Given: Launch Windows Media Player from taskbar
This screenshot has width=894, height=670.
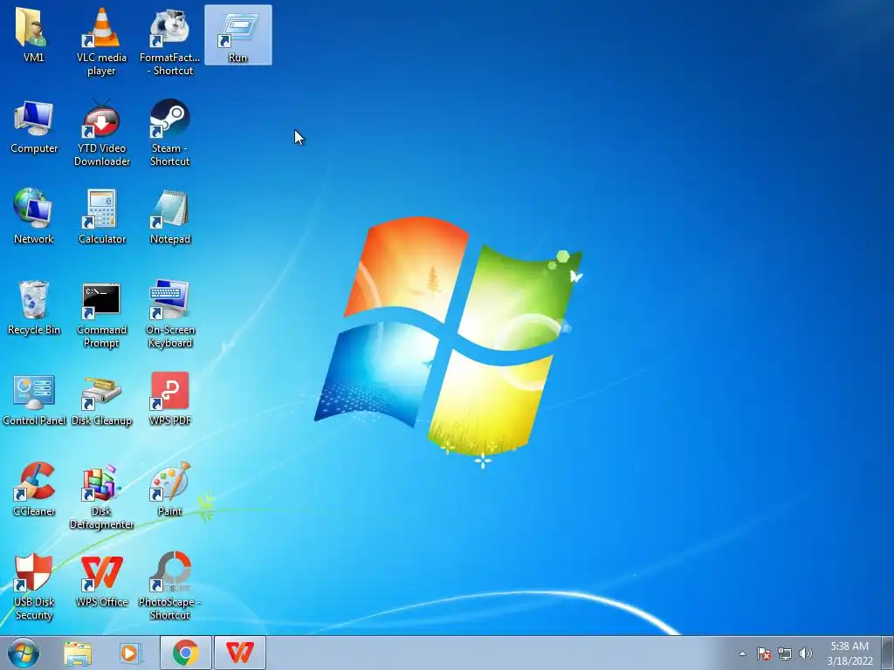Looking at the screenshot, I should click(x=129, y=653).
